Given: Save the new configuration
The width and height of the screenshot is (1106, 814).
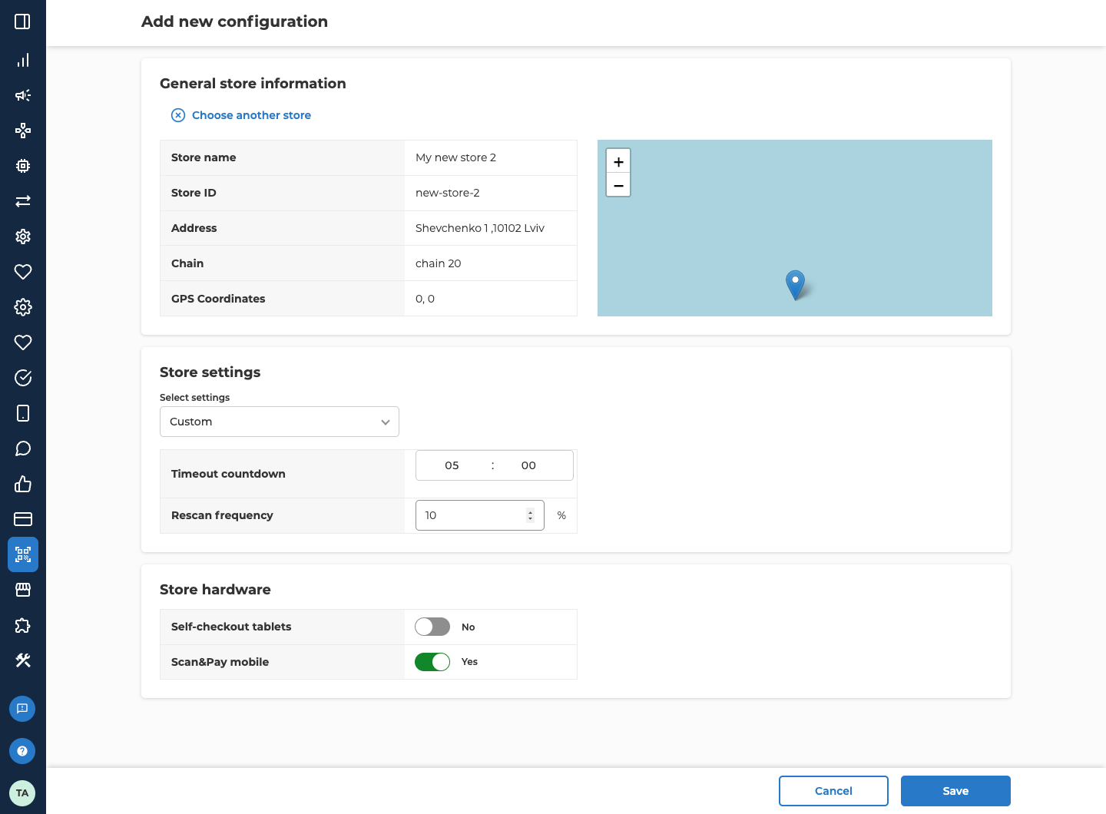Looking at the screenshot, I should tap(955, 791).
